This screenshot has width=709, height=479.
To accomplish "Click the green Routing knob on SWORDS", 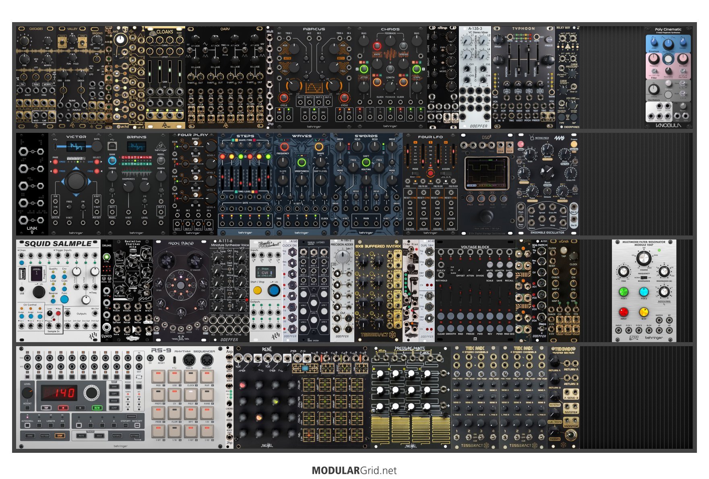I will click(366, 162).
